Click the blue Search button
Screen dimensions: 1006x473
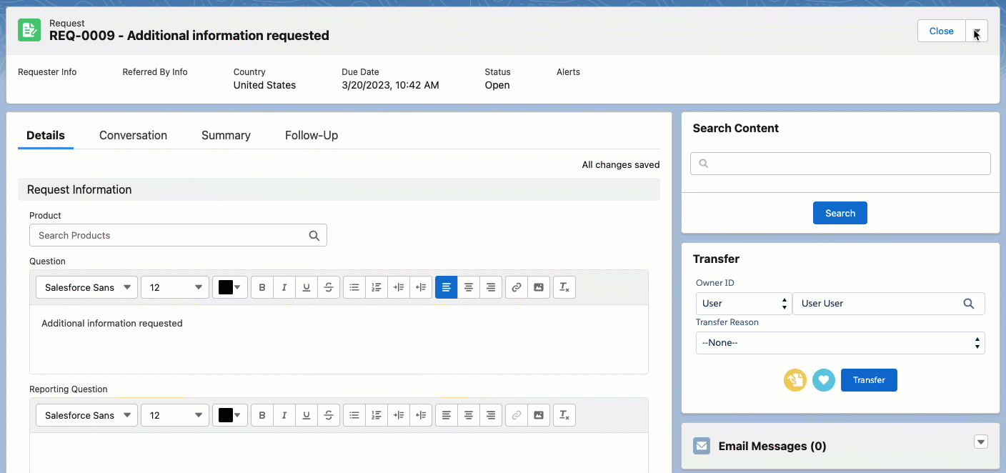pos(840,213)
